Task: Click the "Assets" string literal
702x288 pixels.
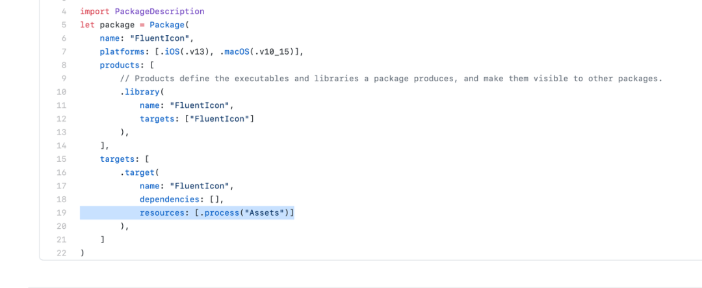Action: (x=264, y=213)
